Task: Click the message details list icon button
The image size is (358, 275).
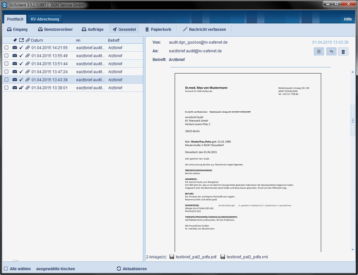Action: [x=319, y=52]
